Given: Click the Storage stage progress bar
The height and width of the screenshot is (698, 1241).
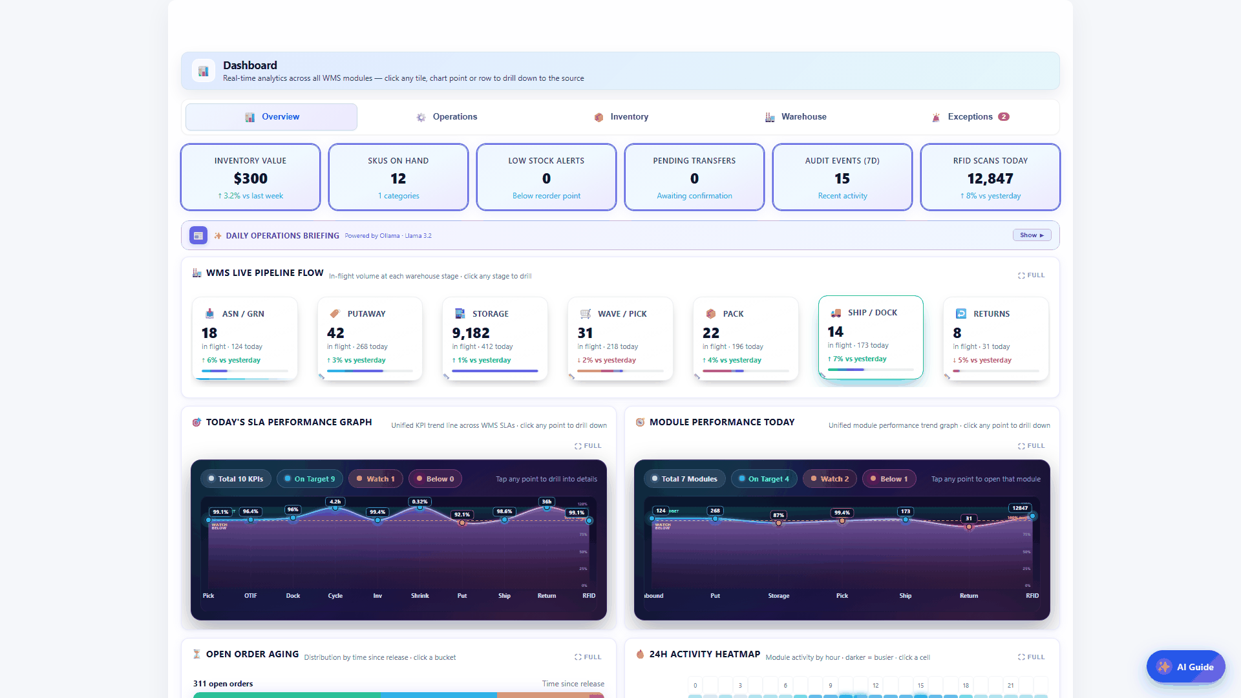Looking at the screenshot, I should [495, 371].
